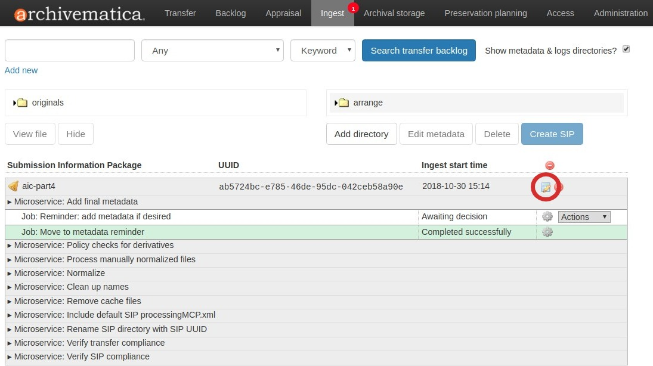Switch to the Archival storage tab
This screenshot has width=653, height=366.
point(394,13)
